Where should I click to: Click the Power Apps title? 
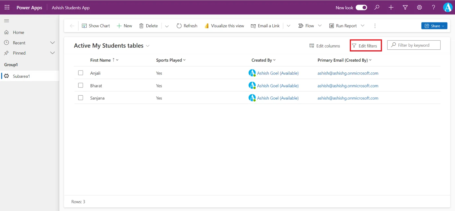pyautogui.click(x=29, y=8)
